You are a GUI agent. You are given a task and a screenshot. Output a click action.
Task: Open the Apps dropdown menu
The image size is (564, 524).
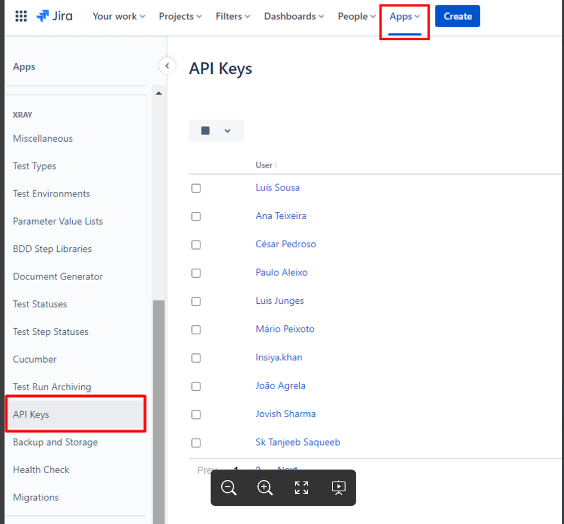[x=405, y=16]
